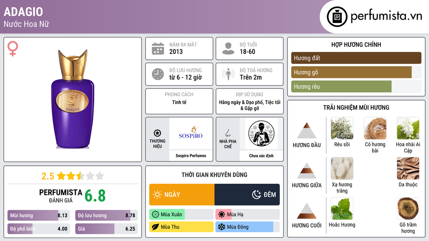Click the flower icon for Mùa Xuân
Viewport: 429px width, 241px height.
(x=155, y=215)
